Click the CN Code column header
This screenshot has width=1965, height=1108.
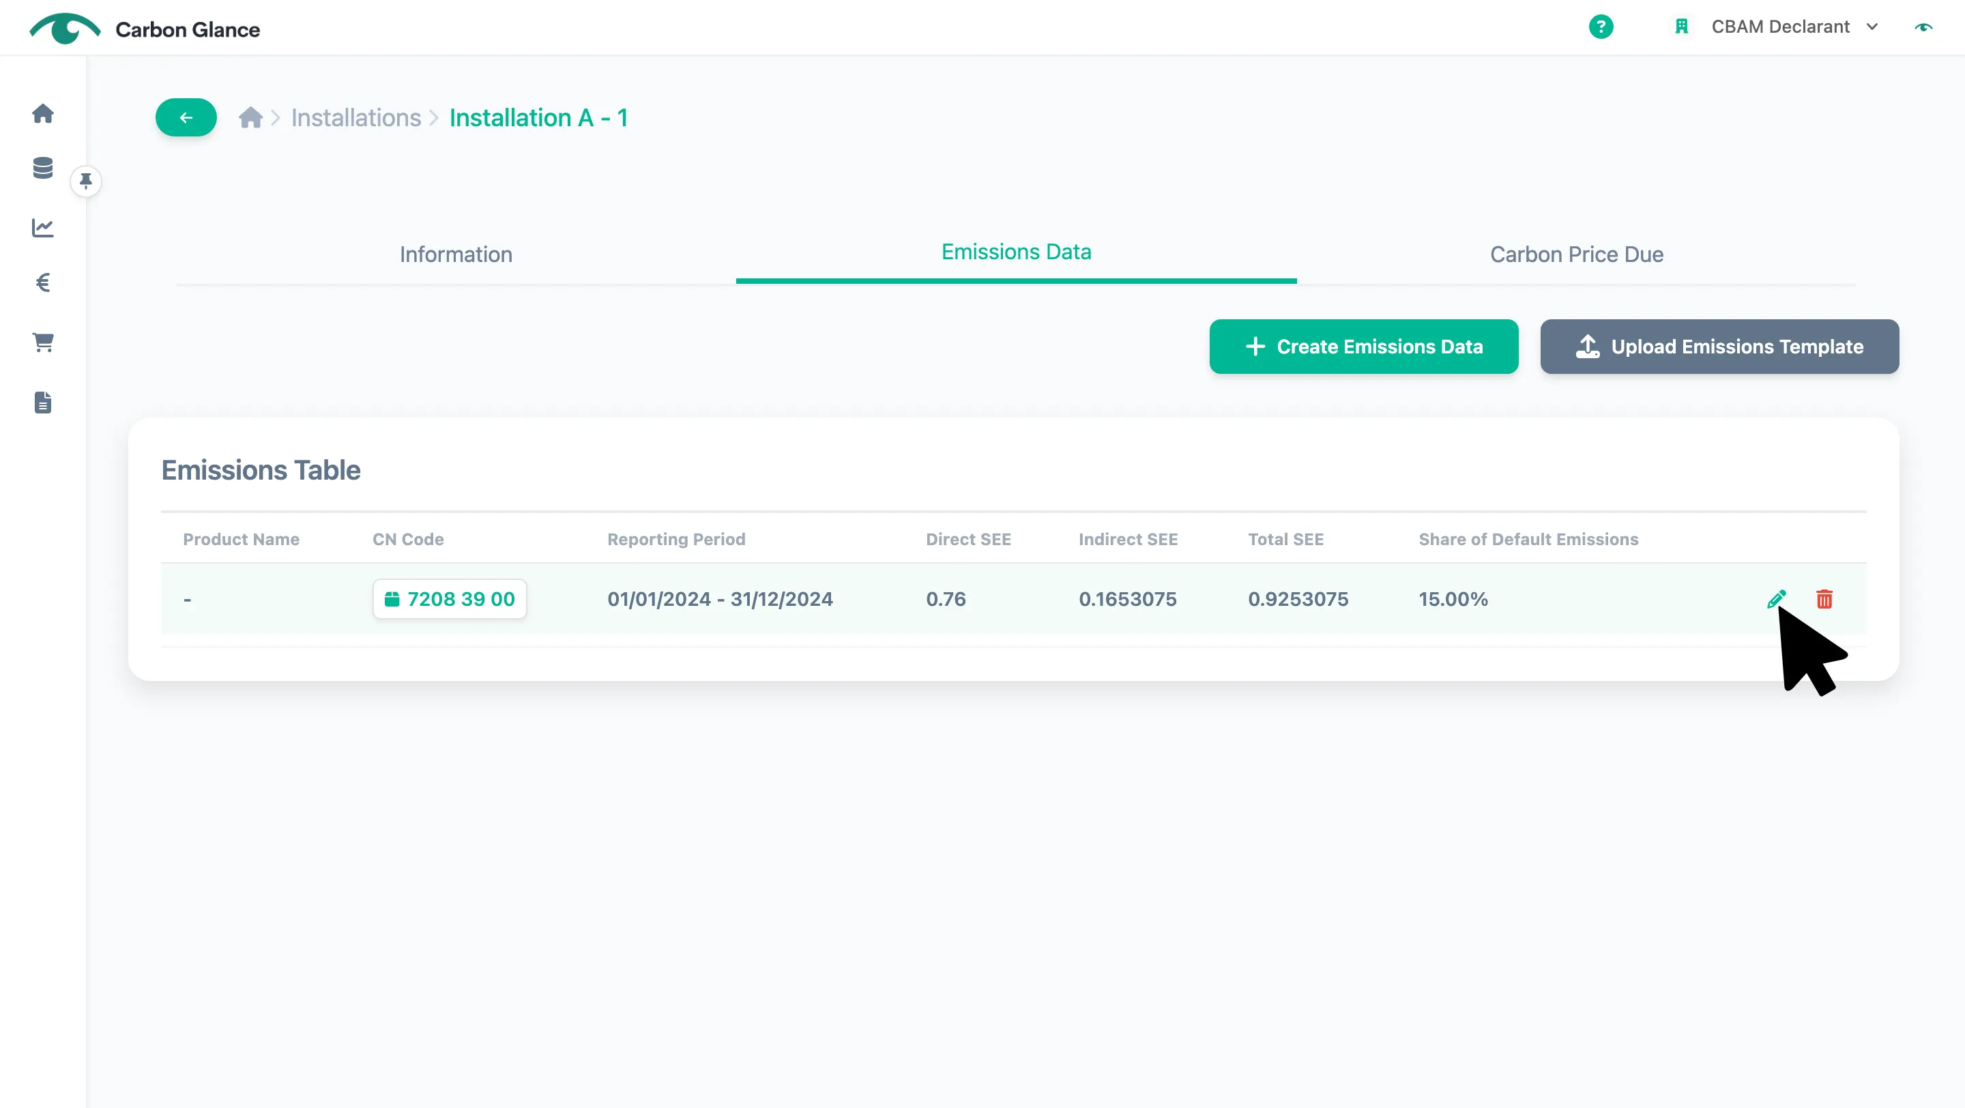click(408, 539)
